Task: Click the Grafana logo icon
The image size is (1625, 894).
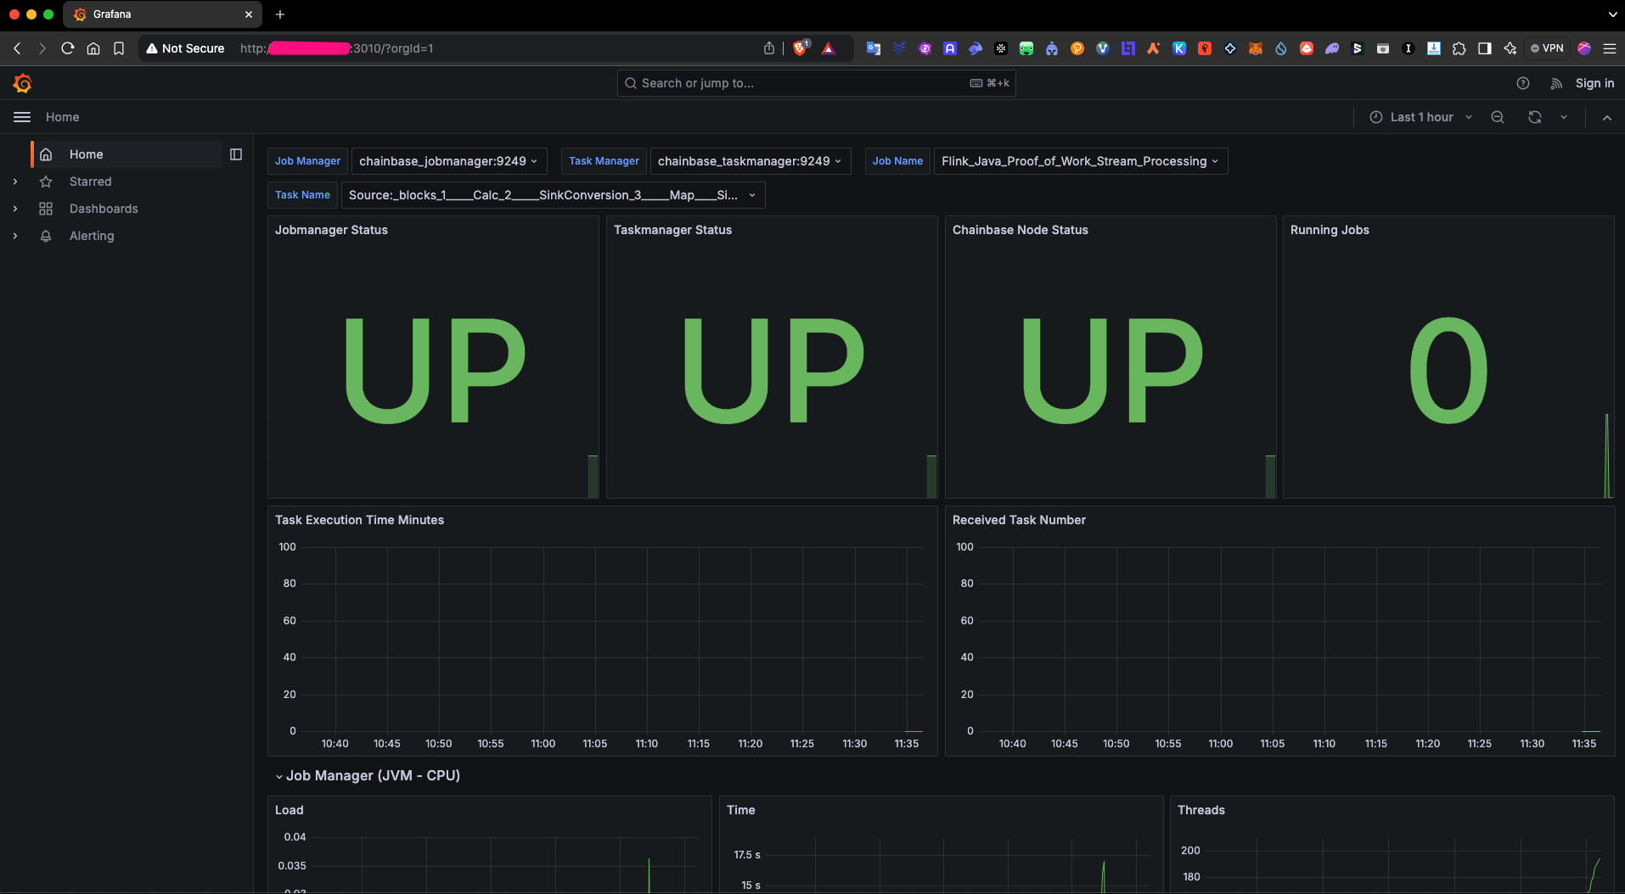Action: point(23,83)
